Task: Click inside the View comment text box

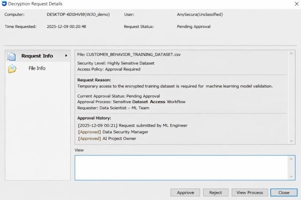Action: [181, 167]
